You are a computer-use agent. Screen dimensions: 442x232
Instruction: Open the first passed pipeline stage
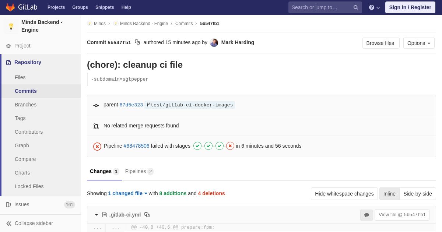[x=197, y=146]
